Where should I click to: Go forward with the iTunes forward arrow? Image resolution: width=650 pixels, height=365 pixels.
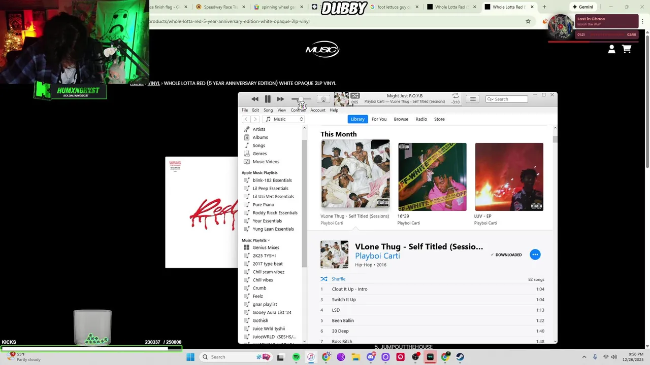point(255,119)
